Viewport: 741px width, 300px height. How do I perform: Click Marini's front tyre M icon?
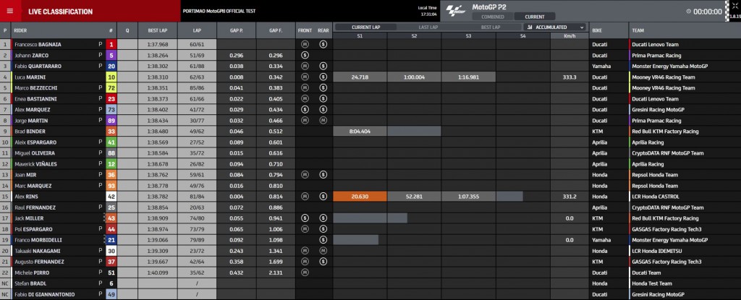tap(305, 77)
